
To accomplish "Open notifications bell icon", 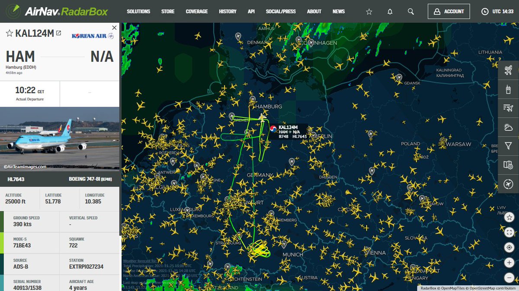I will (390, 12).
